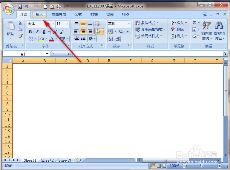Viewport: 230px width, 170px height.
Task: Apply comma style
Action: point(128,32)
